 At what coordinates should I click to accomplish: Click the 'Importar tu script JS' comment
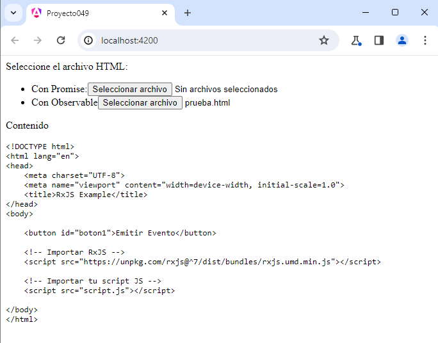93,281
